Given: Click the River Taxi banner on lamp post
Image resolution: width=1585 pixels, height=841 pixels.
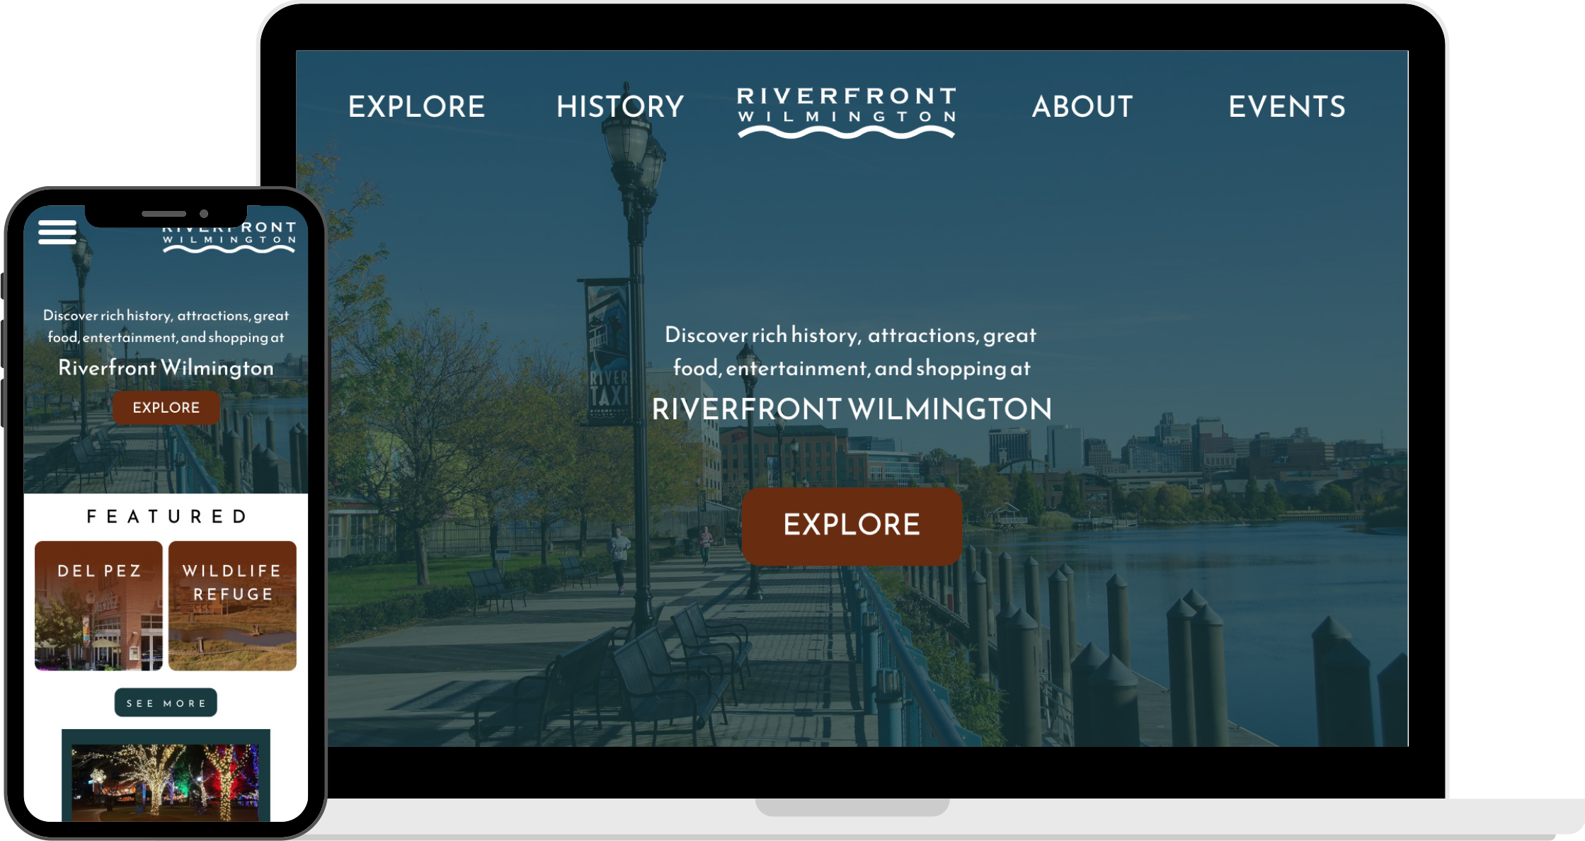Looking at the screenshot, I should (x=607, y=353).
